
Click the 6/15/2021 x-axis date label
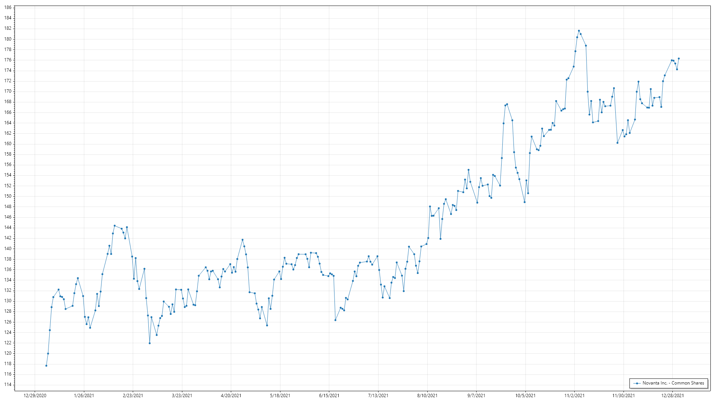tap(329, 396)
